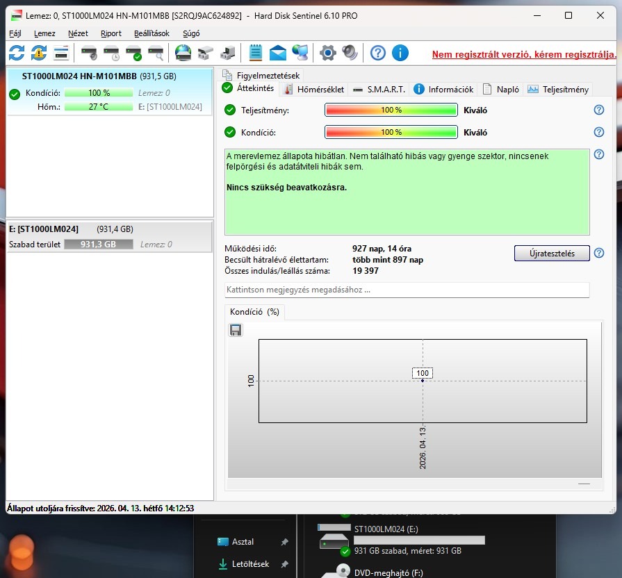The height and width of the screenshot is (578, 622).
Task: Click the help icon beside Kondíció bar
Action: coord(599,132)
